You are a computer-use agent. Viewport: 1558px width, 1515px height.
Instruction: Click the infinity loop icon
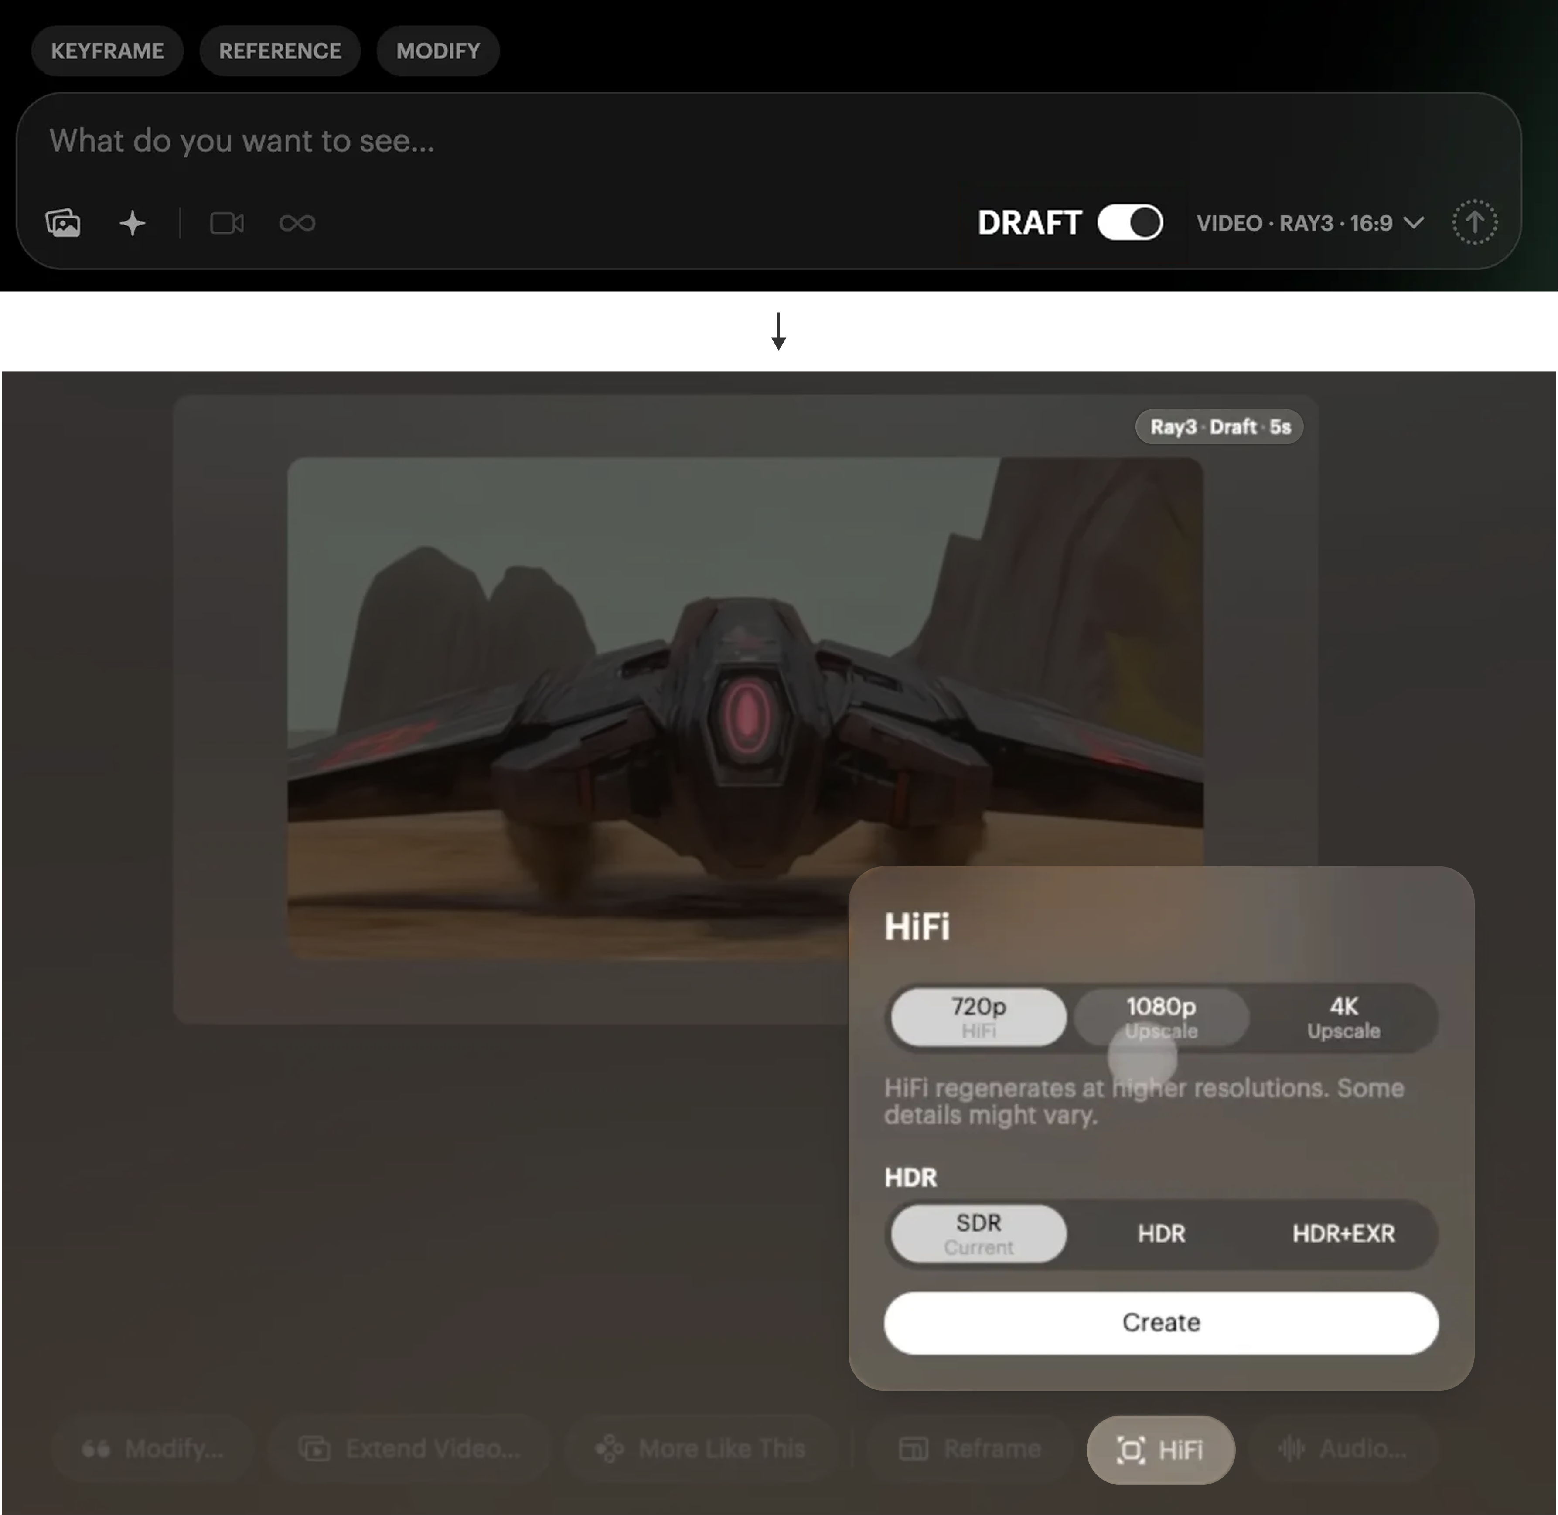click(297, 223)
